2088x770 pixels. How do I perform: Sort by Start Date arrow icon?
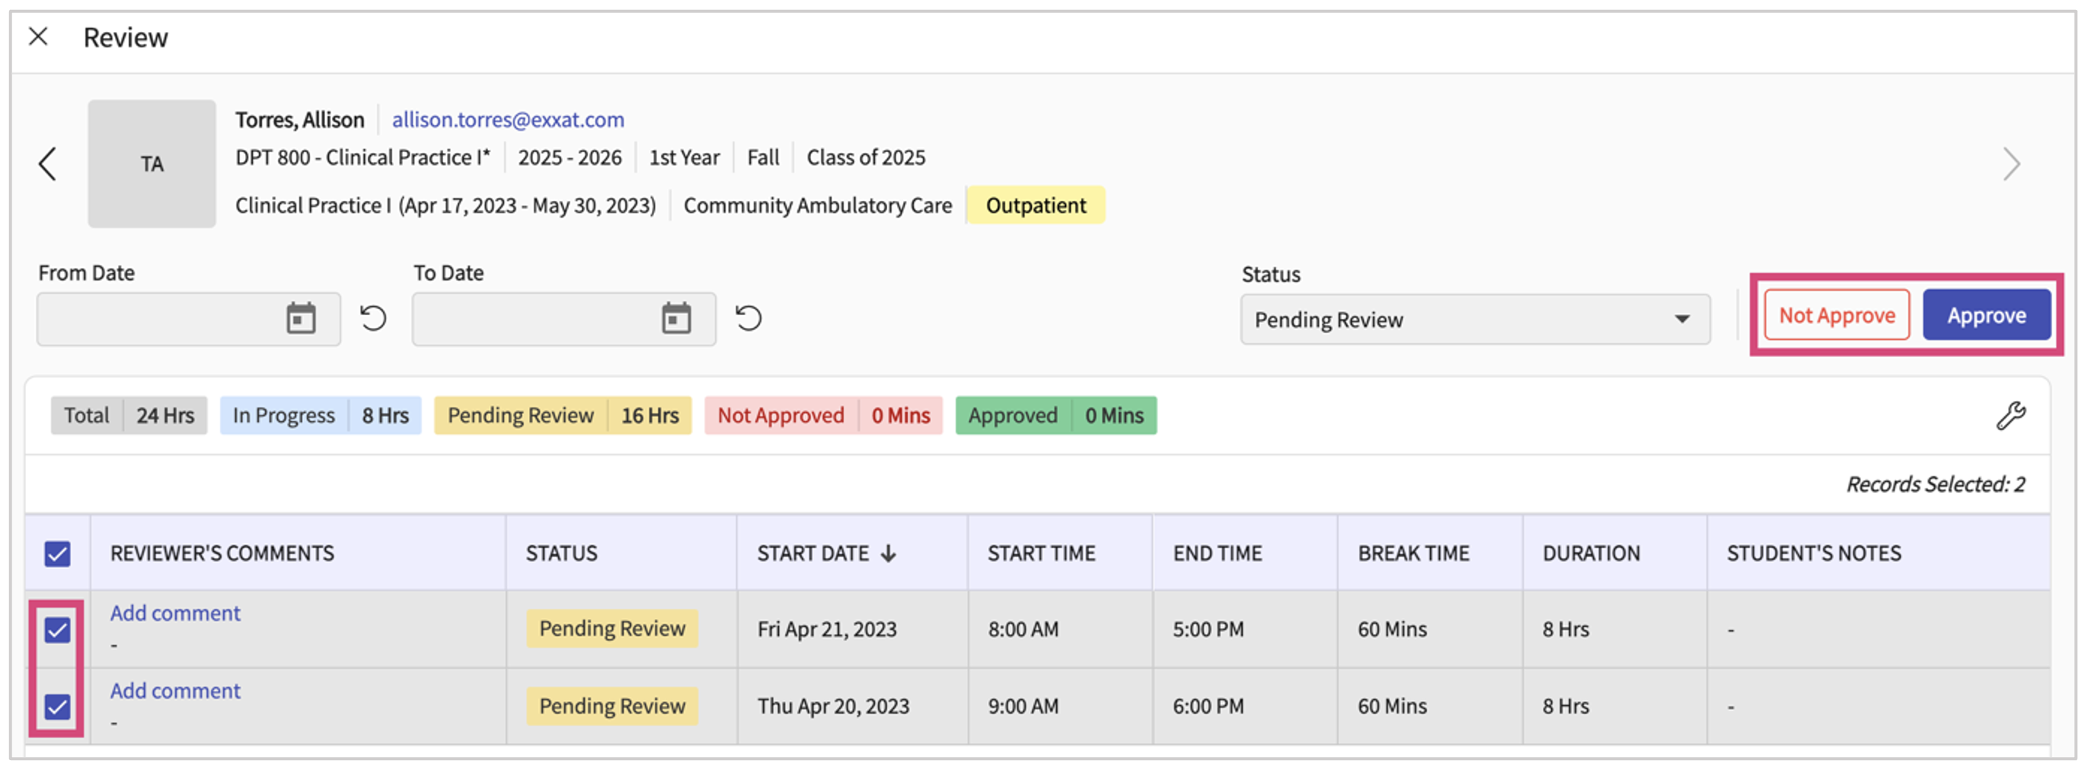889,554
